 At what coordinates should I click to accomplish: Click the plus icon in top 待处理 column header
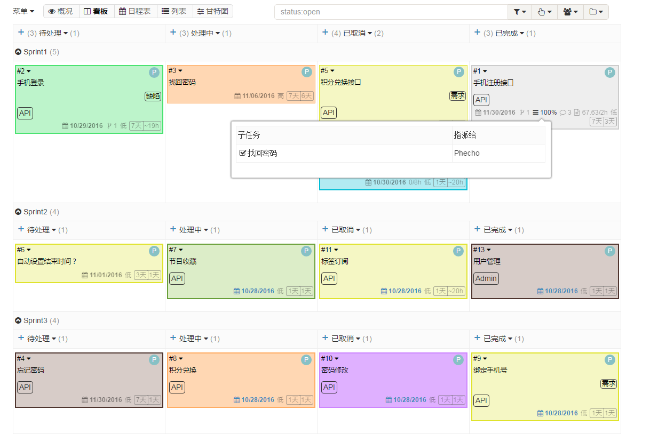21,33
